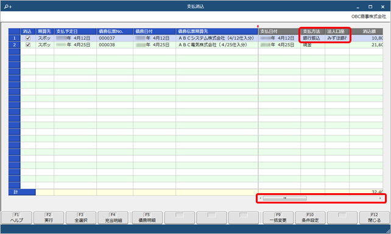Viewport: 391px width, 234px height.
Task: Click the scrollbar left arrow
Action: (260, 198)
